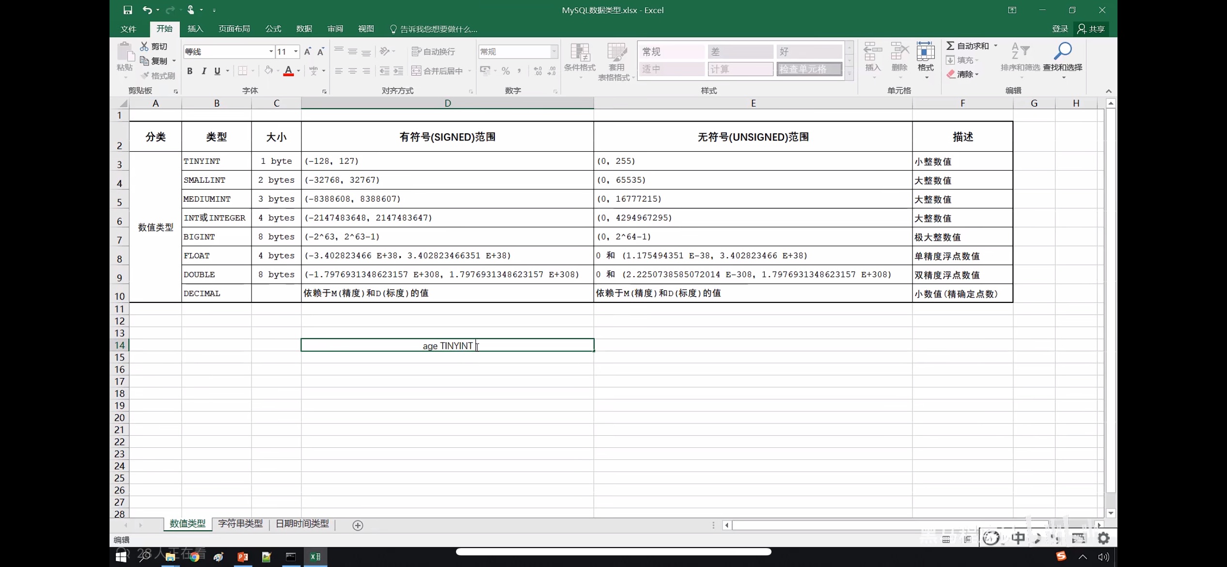Click the Undo icon

(x=147, y=10)
